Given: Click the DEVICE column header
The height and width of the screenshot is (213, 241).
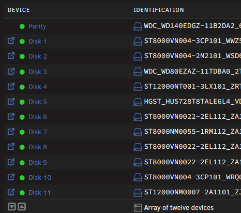Looking at the screenshot, I should pos(19,10).
